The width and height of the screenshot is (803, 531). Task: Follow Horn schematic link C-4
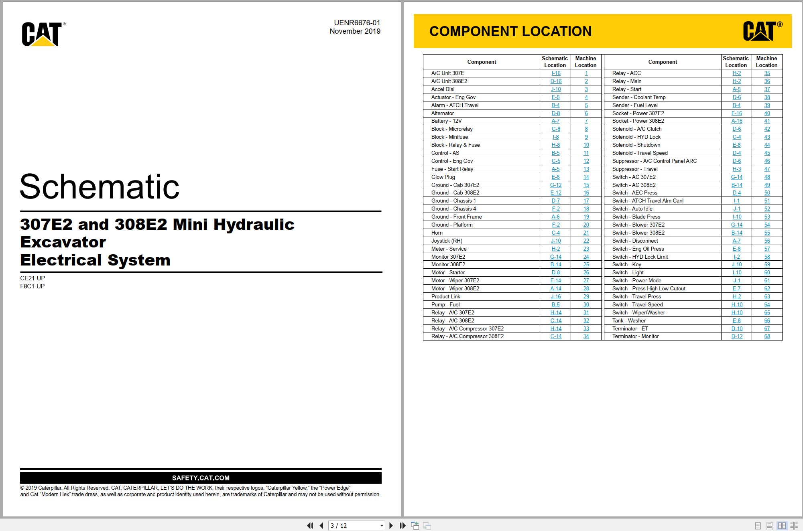point(556,233)
